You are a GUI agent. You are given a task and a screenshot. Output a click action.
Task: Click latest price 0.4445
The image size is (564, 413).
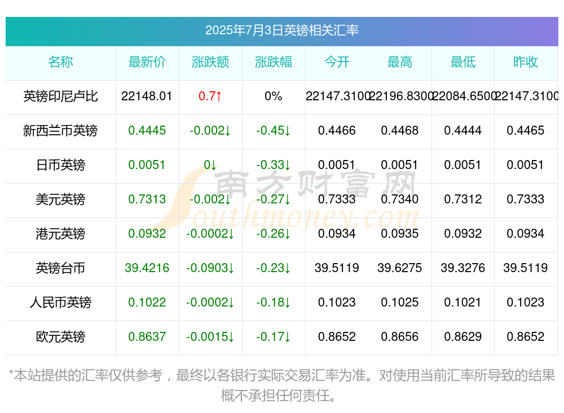coord(147,131)
